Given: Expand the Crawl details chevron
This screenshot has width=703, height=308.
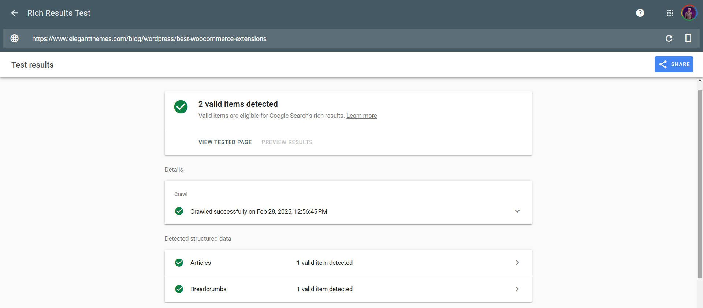Looking at the screenshot, I should [x=517, y=211].
